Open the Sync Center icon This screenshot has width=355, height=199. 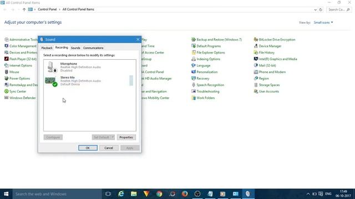[15, 91]
